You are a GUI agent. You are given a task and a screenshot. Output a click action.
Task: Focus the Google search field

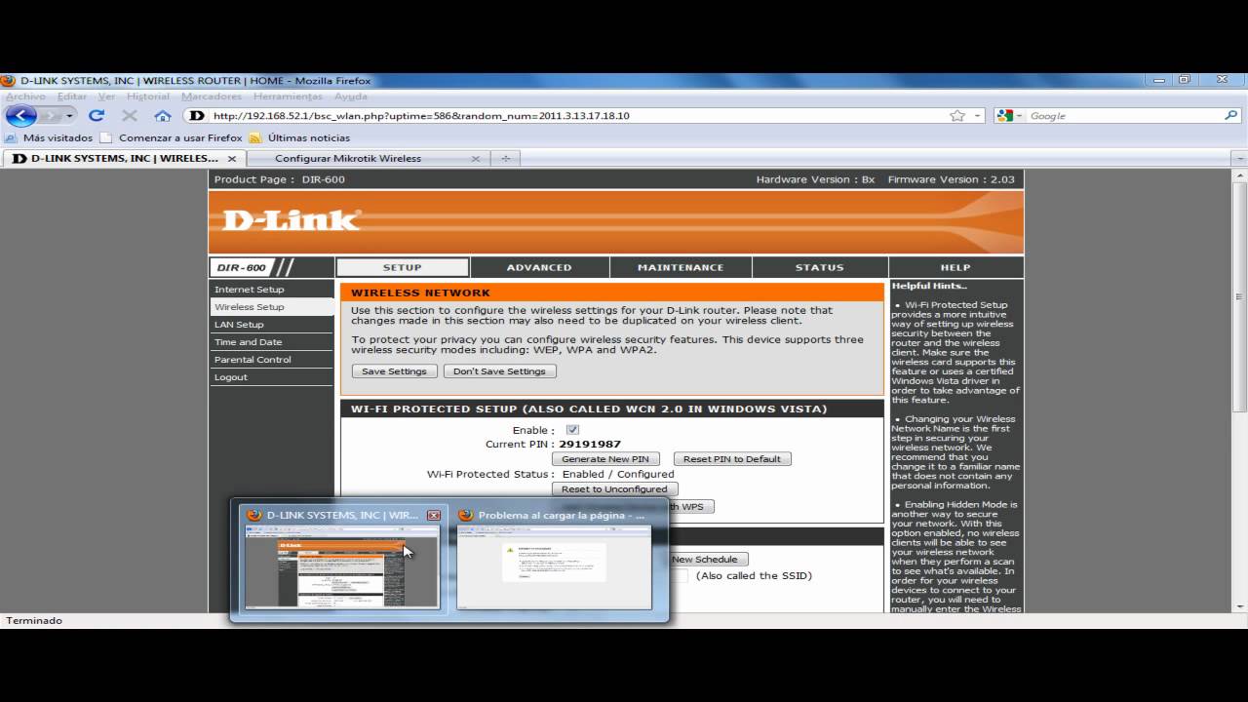coord(1124,116)
